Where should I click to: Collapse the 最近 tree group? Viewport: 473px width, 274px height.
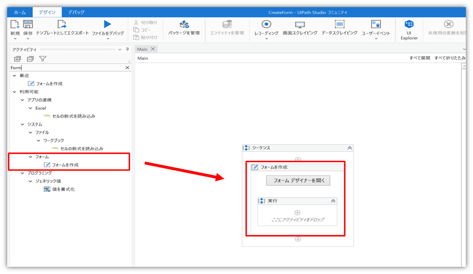15,75
